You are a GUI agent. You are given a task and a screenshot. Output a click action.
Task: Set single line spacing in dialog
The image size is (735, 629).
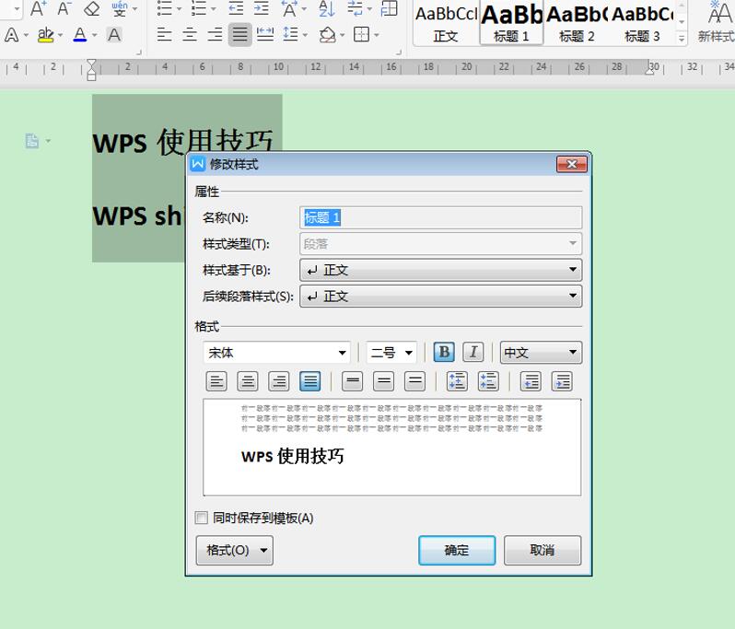353,381
